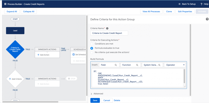Expand the Advanced section
This screenshot has height=103, width=209.
pyautogui.click(x=97, y=94)
